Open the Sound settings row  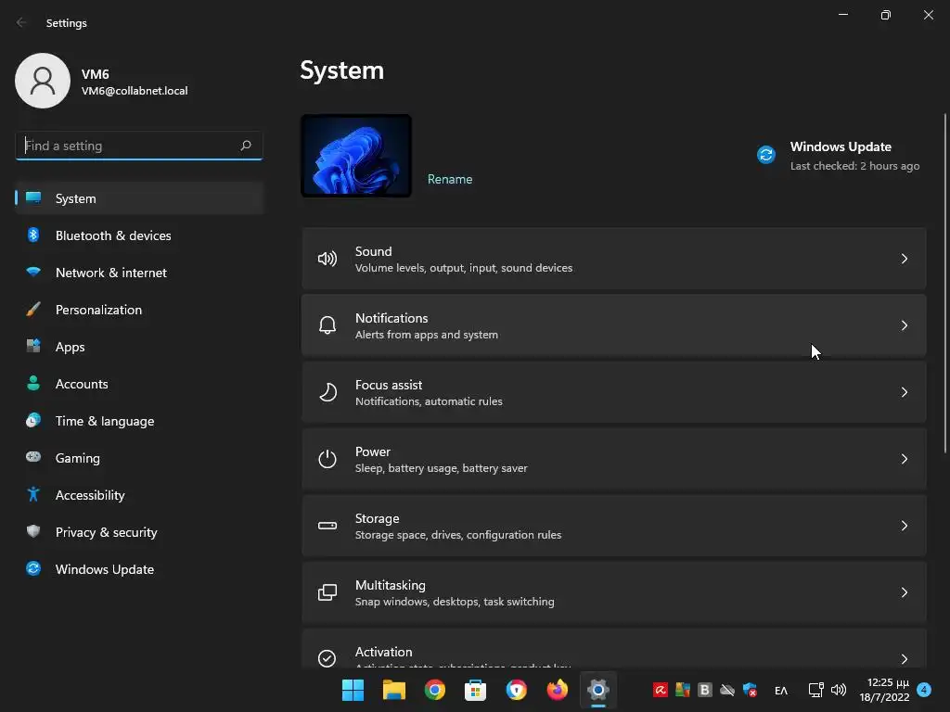[x=614, y=259]
